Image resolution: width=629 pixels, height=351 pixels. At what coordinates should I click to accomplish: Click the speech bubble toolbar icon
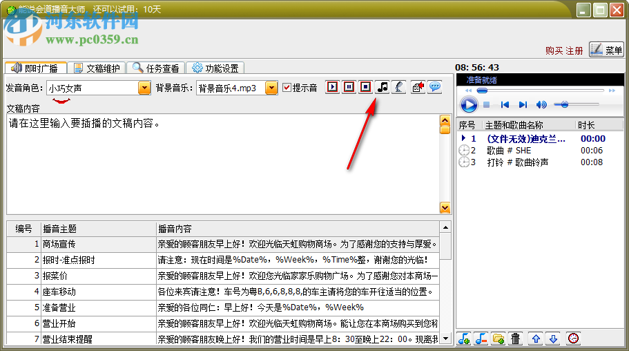click(435, 87)
